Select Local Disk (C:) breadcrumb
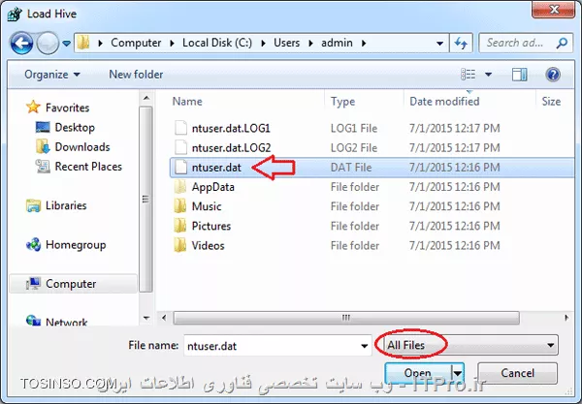Image resolution: width=582 pixels, height=404 pixels. pos(217,43)
